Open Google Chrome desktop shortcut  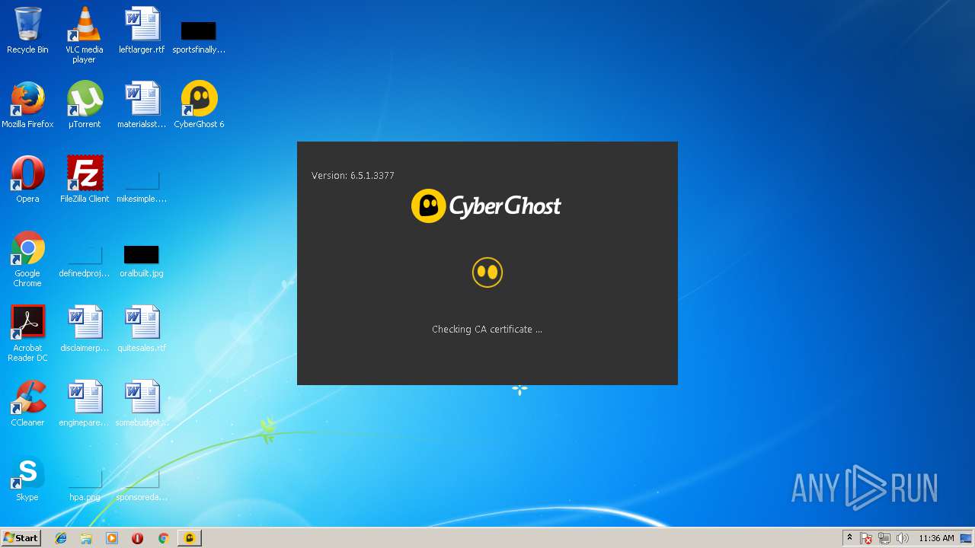(27, 259)
